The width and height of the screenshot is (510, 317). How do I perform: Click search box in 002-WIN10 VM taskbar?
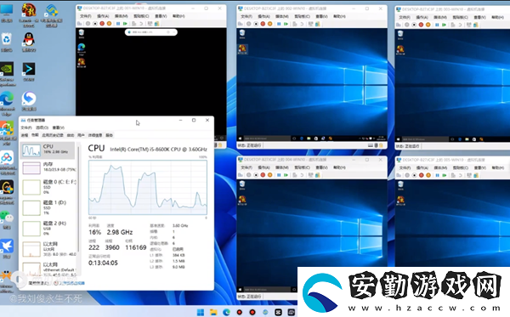(267, 139)
